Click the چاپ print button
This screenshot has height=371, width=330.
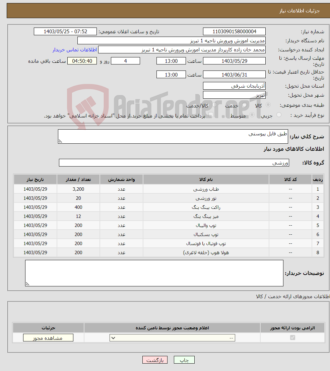tap(184, 360)
